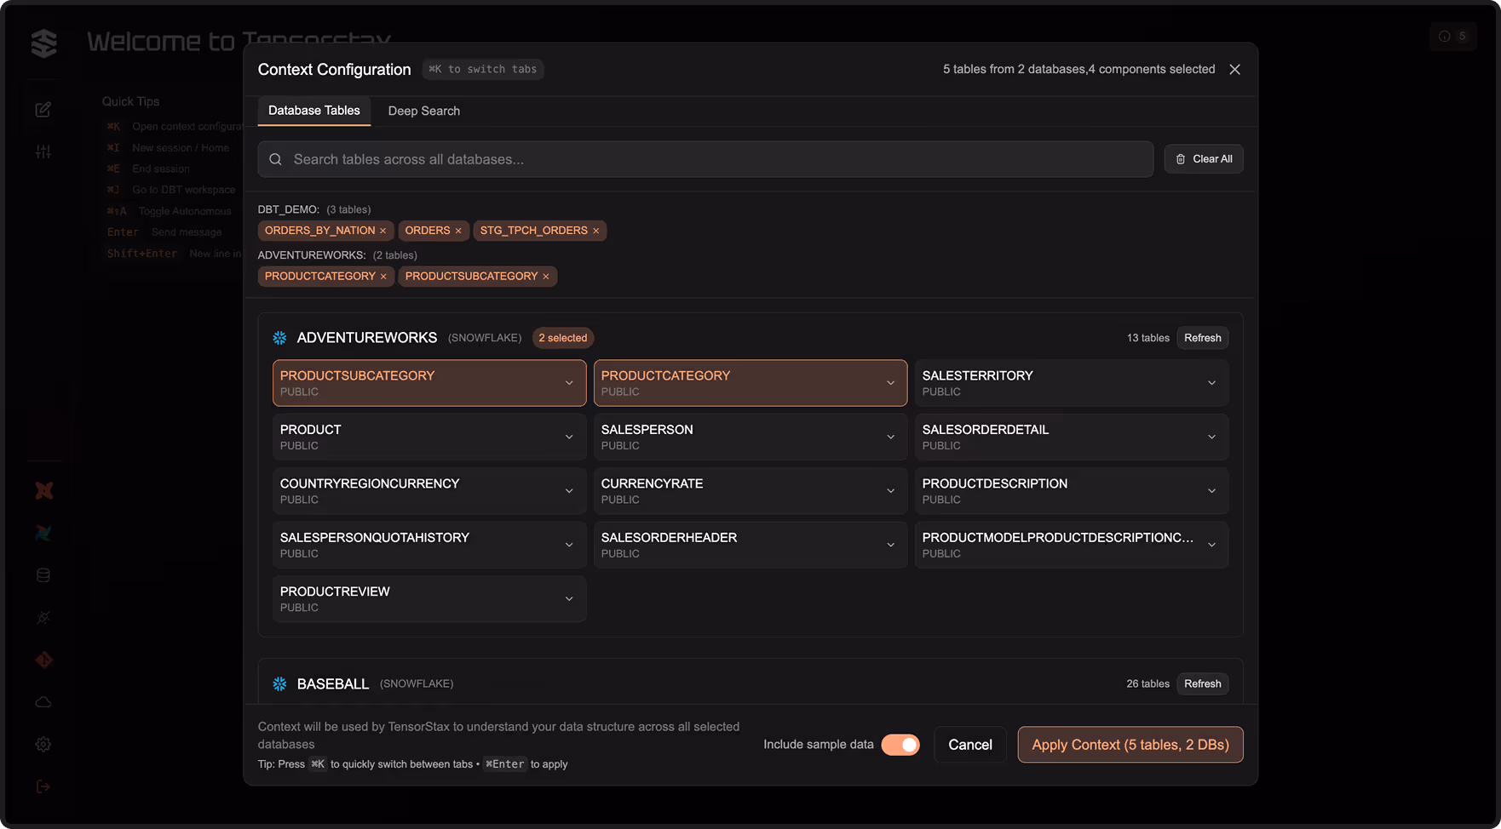Click the selection summary text at top

[1078, 69]
